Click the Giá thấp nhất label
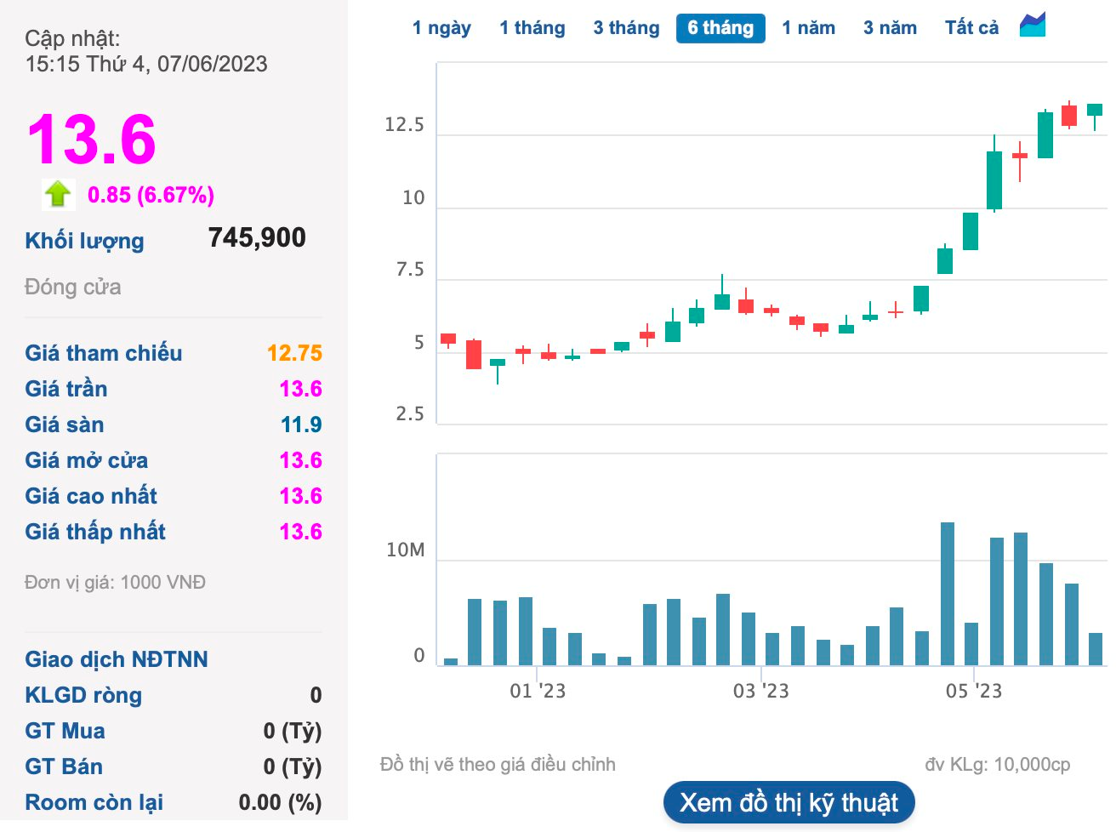1116x832 pixels. click(95, 532)
